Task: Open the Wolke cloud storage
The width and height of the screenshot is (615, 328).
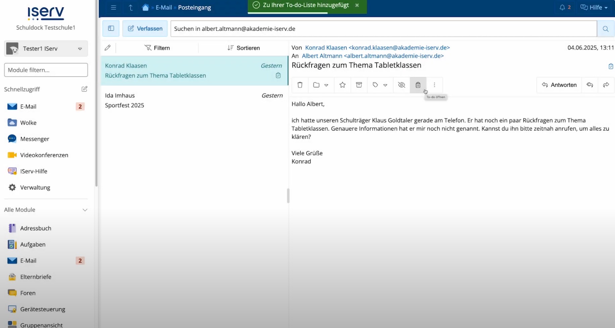Action: [x=28, y=123]
